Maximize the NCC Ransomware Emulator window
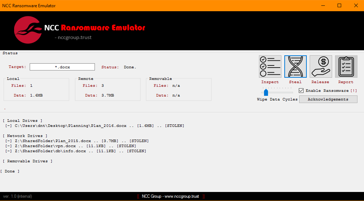The image size is (364, 201). [339, 5]
